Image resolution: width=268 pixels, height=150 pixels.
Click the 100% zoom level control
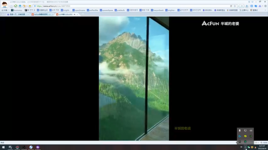264,143
